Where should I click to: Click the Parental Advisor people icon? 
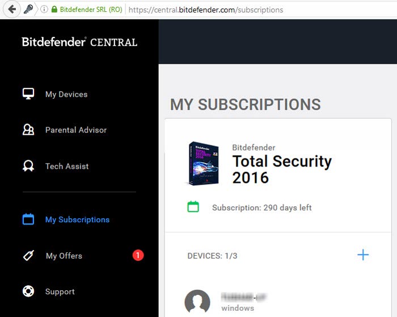click(x=28, y=130)
